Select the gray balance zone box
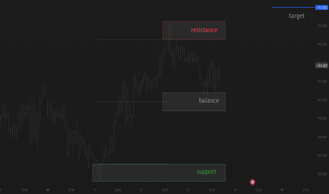The image size is (329, 194). (x=194, y=102)
